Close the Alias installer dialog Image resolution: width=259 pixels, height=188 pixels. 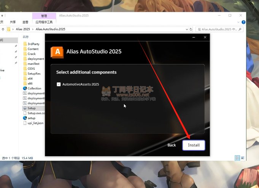205,38
